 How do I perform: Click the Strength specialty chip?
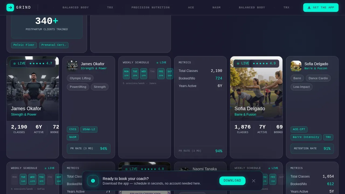coord(100,87)
